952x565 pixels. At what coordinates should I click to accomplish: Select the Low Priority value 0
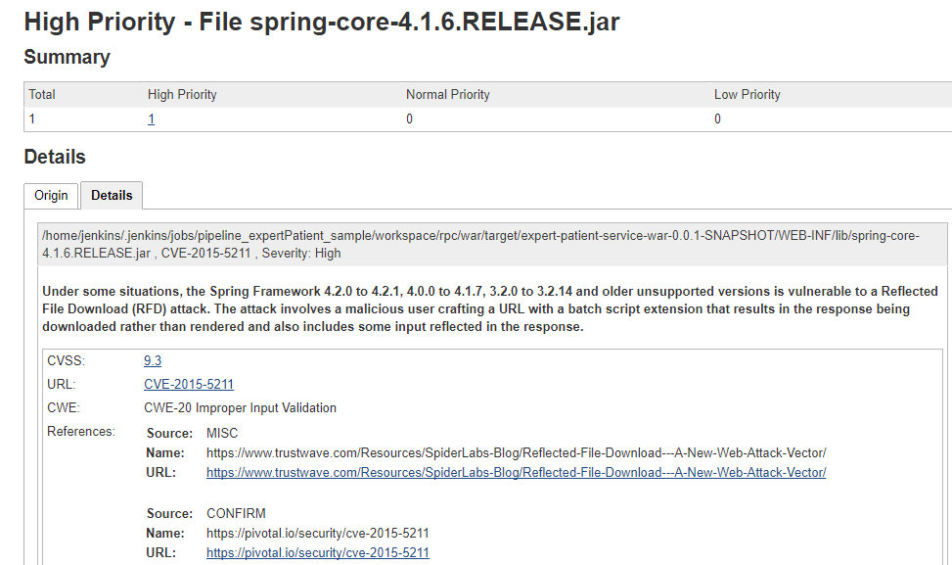tap(717, 119)
